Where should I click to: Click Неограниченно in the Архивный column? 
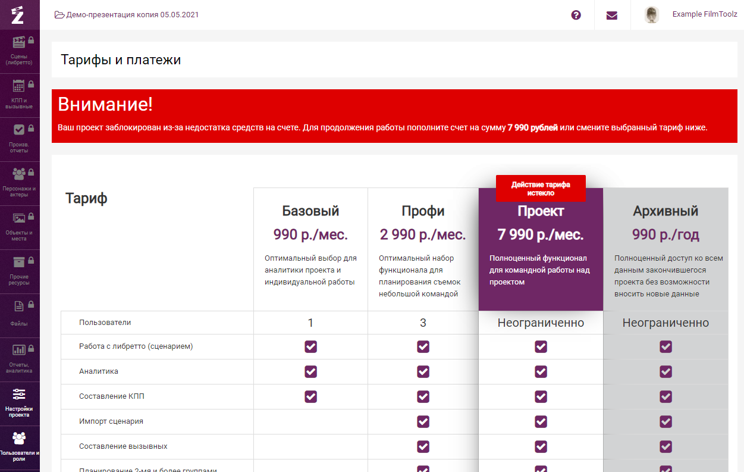(665, 323)
